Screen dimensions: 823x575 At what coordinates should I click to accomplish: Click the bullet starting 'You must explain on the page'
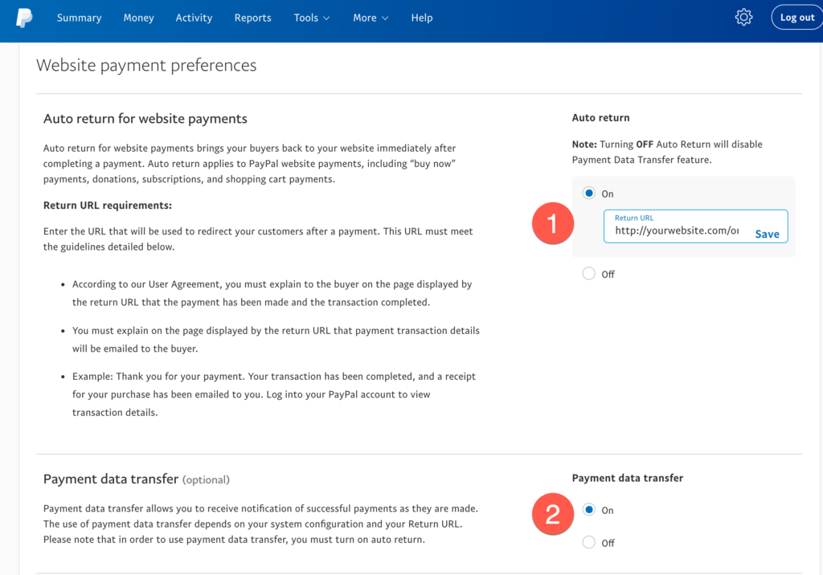pyautogui.click(x=276, y=340)
